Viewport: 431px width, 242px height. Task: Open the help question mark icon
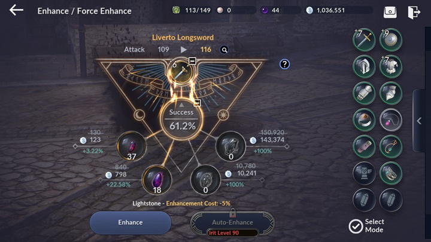[284, 64]
